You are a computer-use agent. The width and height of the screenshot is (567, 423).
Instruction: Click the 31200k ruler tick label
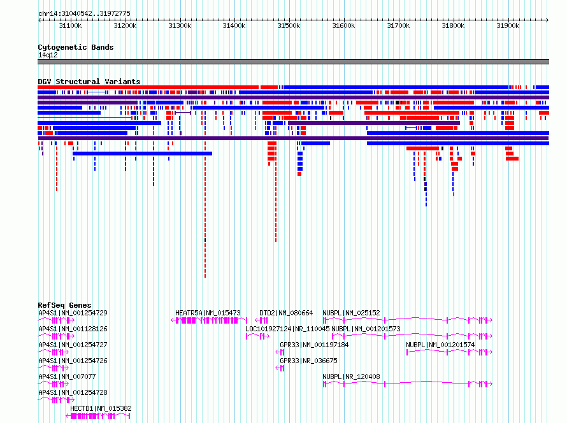pos(125,25)
